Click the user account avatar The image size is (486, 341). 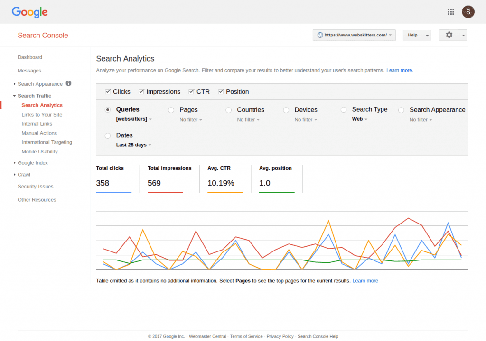point(468,12)
